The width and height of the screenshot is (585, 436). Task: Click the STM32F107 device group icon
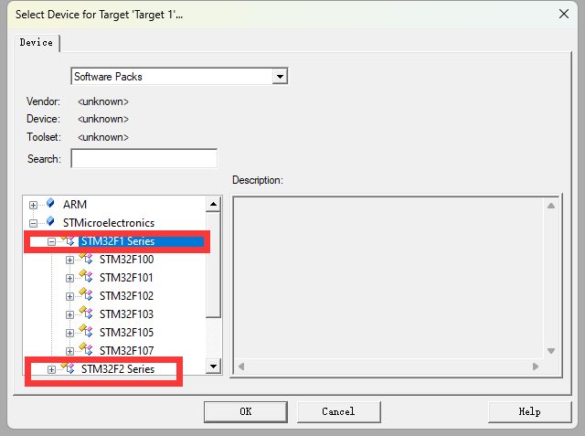tap(86, 349)
